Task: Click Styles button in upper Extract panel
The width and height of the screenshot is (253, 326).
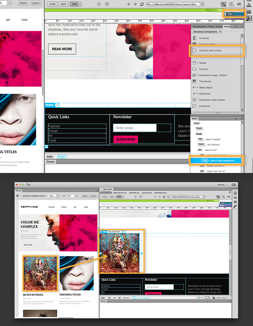Action: tap(23, 3)
